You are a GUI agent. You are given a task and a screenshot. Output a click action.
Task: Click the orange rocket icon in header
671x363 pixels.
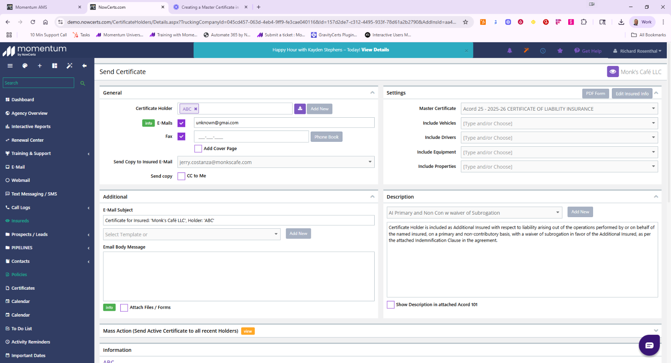pos(526,51)
